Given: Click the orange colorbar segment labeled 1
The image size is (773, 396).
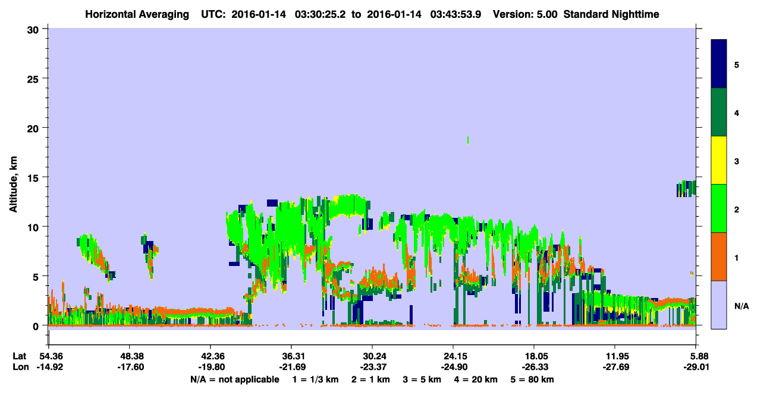Looking at the screenshot, I should (x=719, y=256).
